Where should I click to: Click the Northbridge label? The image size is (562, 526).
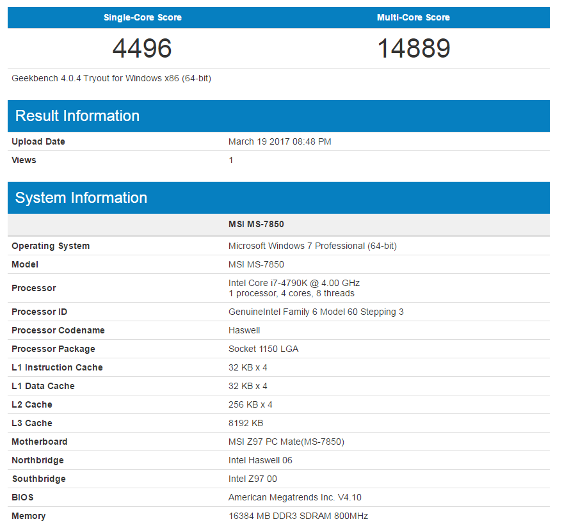38,461
